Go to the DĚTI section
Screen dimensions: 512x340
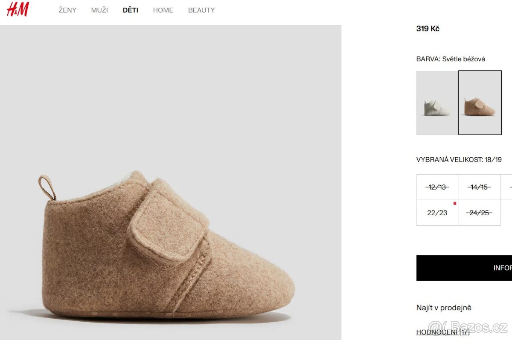(x=131, y=10)
